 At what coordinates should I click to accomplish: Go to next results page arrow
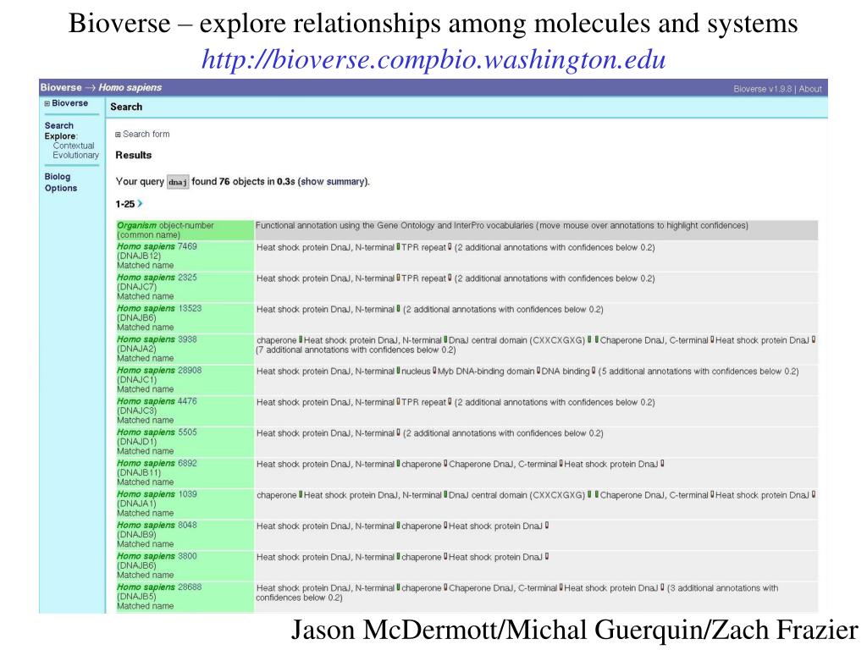click(x=140, y=204)
